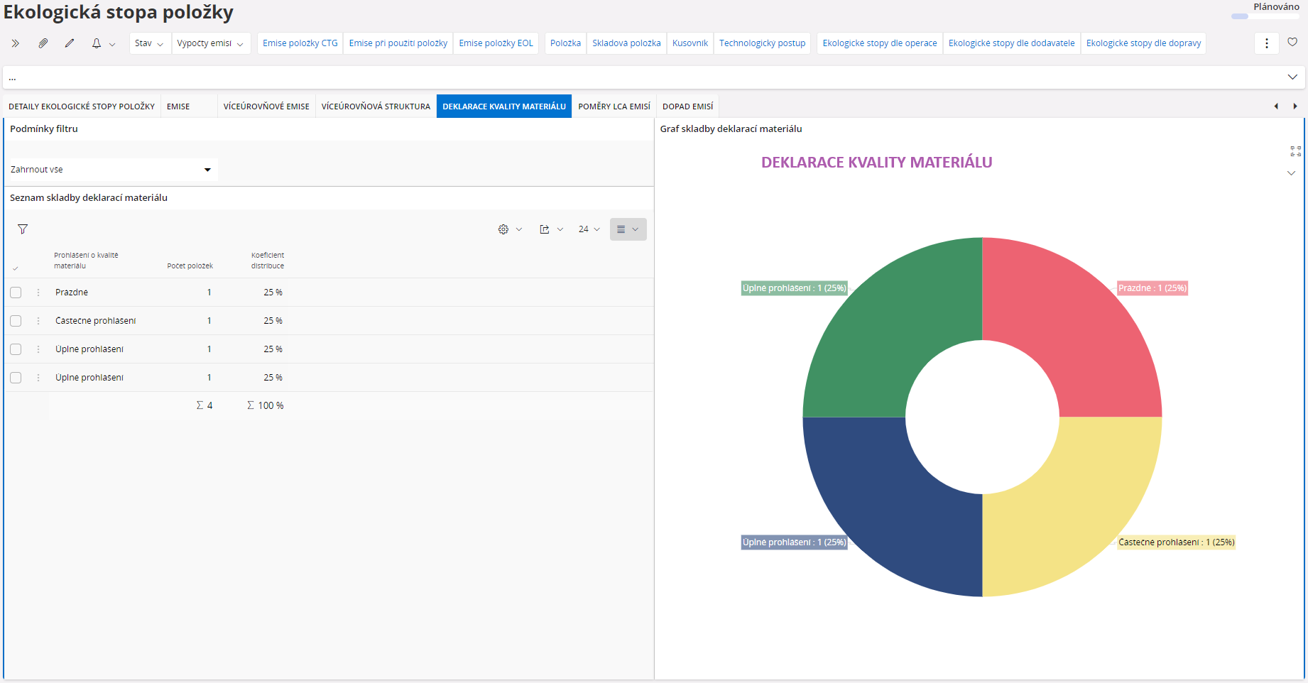Switch to the POMĚRY LCA EMISÍ tab

[614, 106]
